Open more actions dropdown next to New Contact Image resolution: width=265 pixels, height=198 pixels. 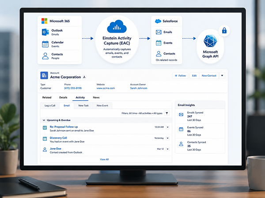coord(222,76)
